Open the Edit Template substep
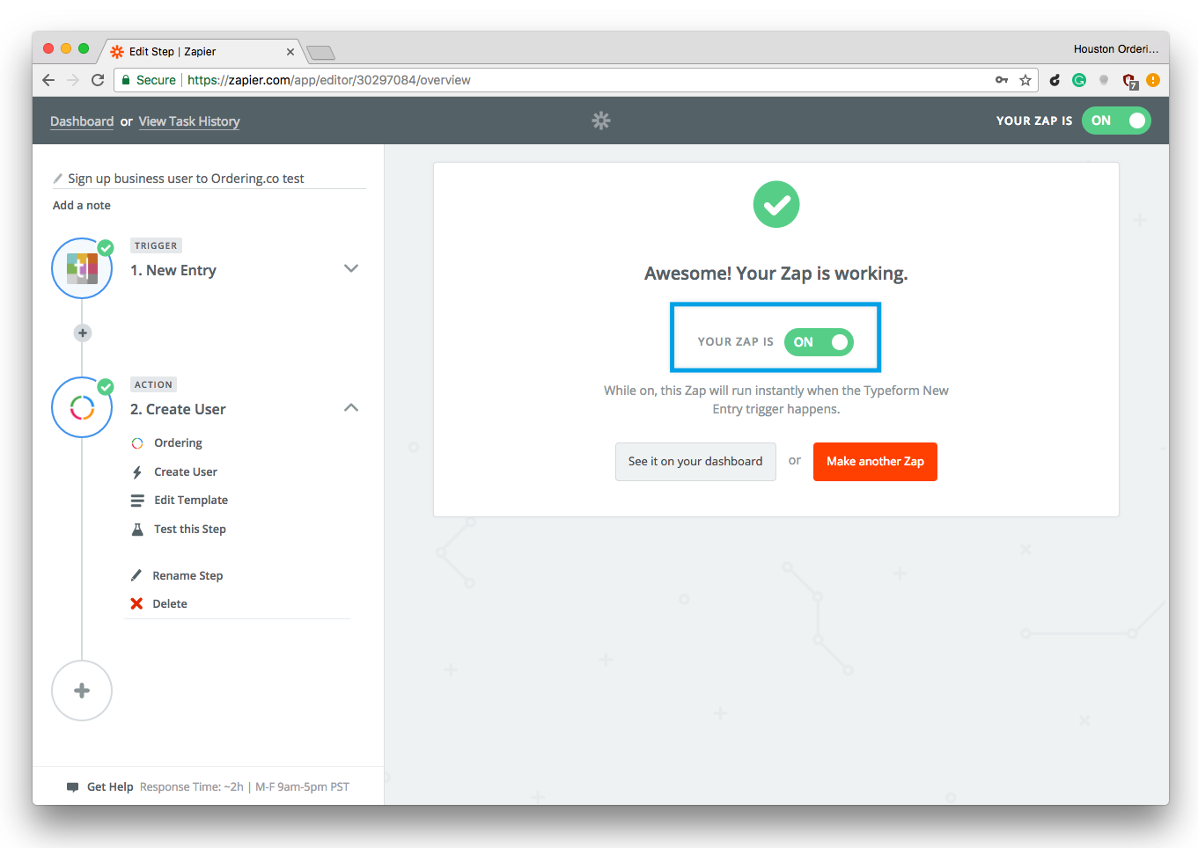1198x848 pixels. 190,501
